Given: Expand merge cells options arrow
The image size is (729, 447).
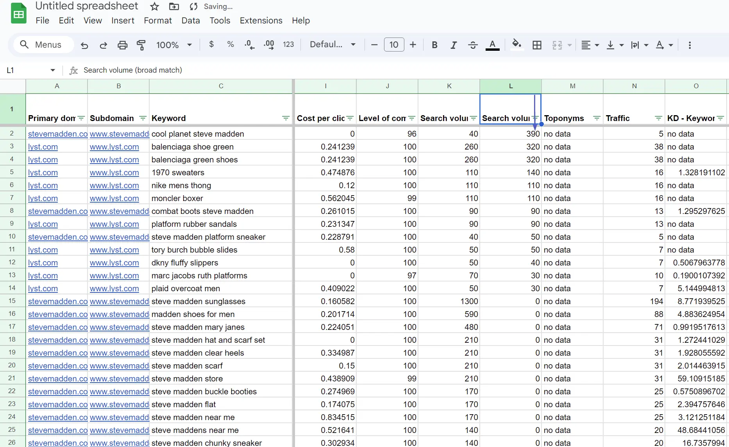Looking at the screenshot, I should (570, 45).
